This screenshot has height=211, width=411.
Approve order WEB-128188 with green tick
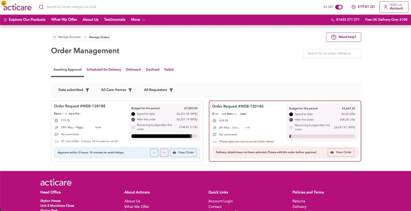[x=154, y=152]
